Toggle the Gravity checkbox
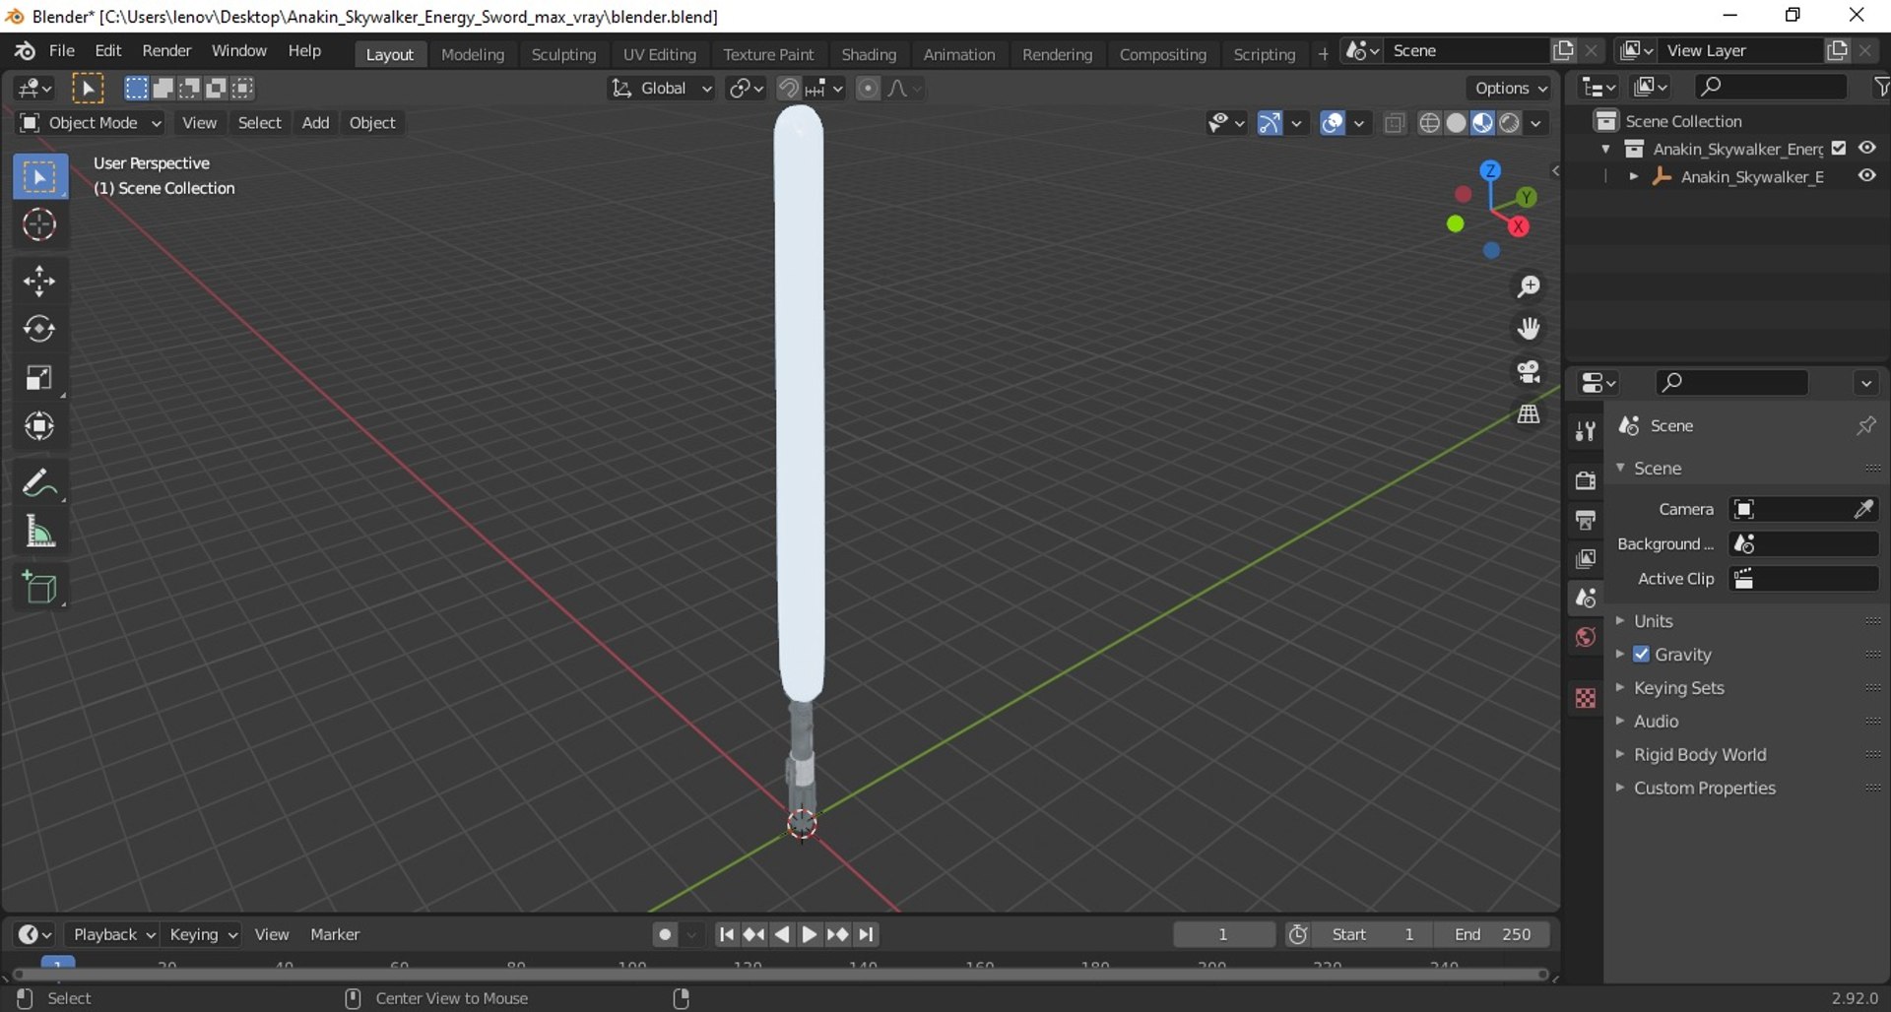 tap(1641, 655)
